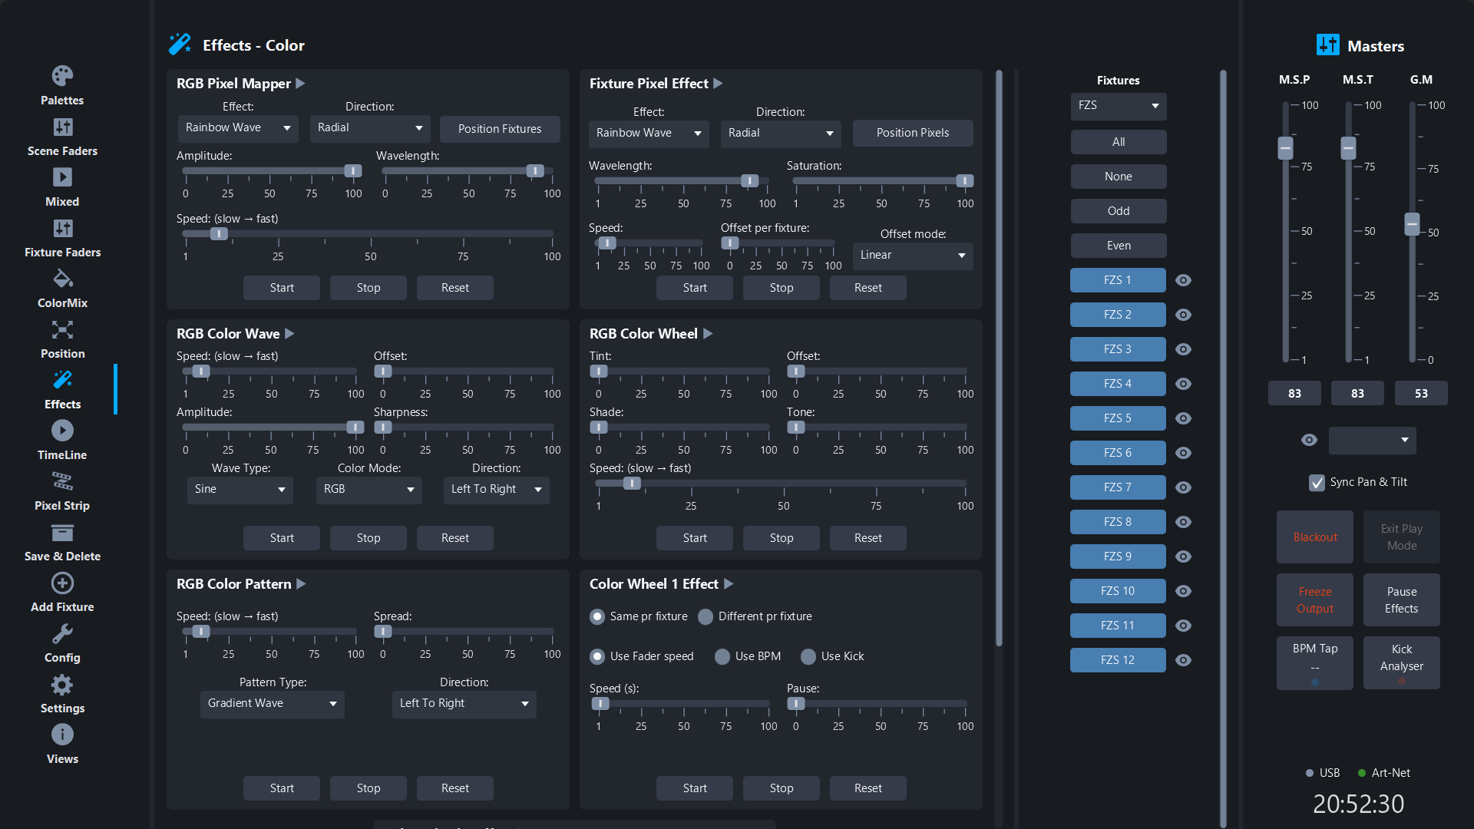Screen dimensions: 1474x829
Task: Click the Masters faders icon
Action: [x=1327, y=45]
